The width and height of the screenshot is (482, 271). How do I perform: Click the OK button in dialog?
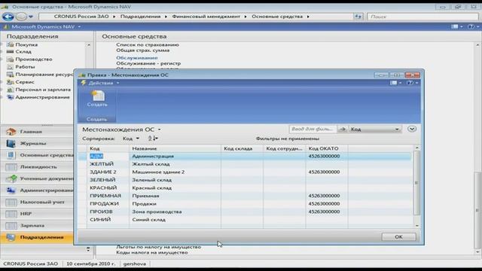coord(398,237)
